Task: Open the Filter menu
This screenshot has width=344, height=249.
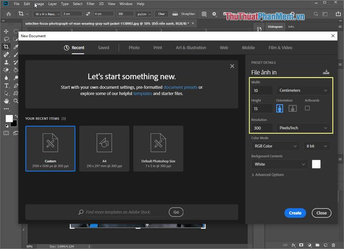Action: coord(90,4)
